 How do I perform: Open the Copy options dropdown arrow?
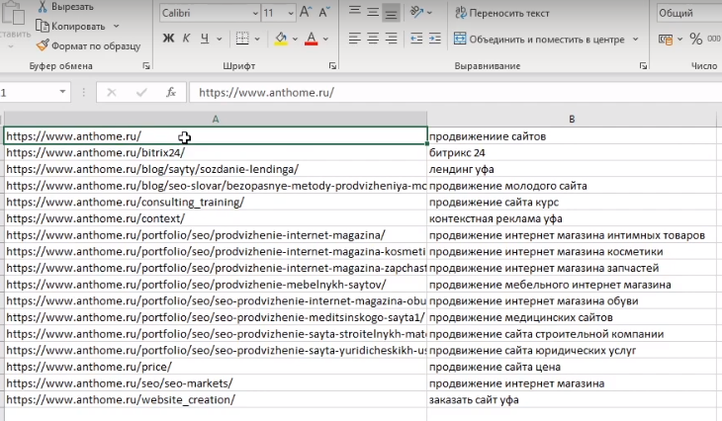click(116, 27)
